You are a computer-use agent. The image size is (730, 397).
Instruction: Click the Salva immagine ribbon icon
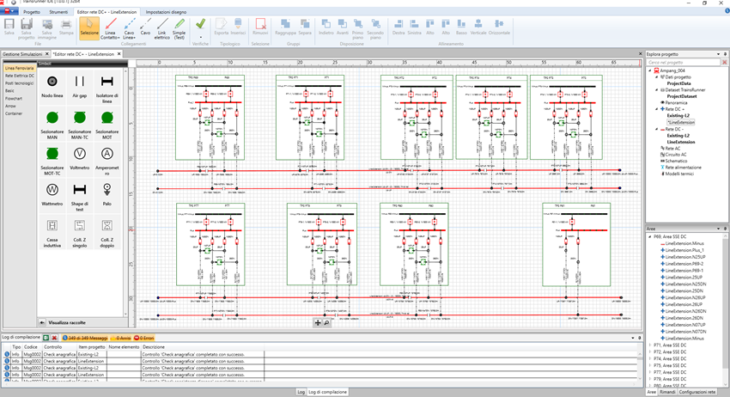(x=47, y=28)
